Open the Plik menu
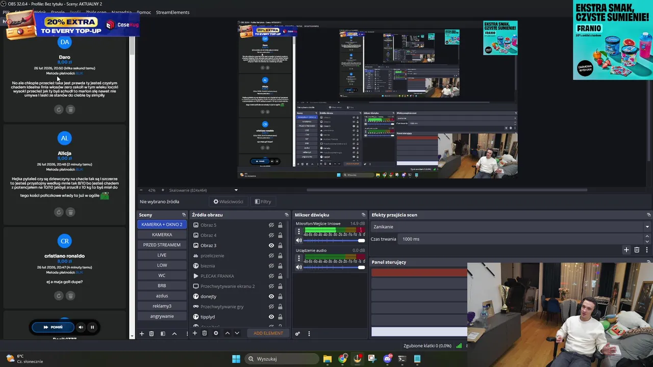Screen dimensions: 653x367 click(6, 12)
